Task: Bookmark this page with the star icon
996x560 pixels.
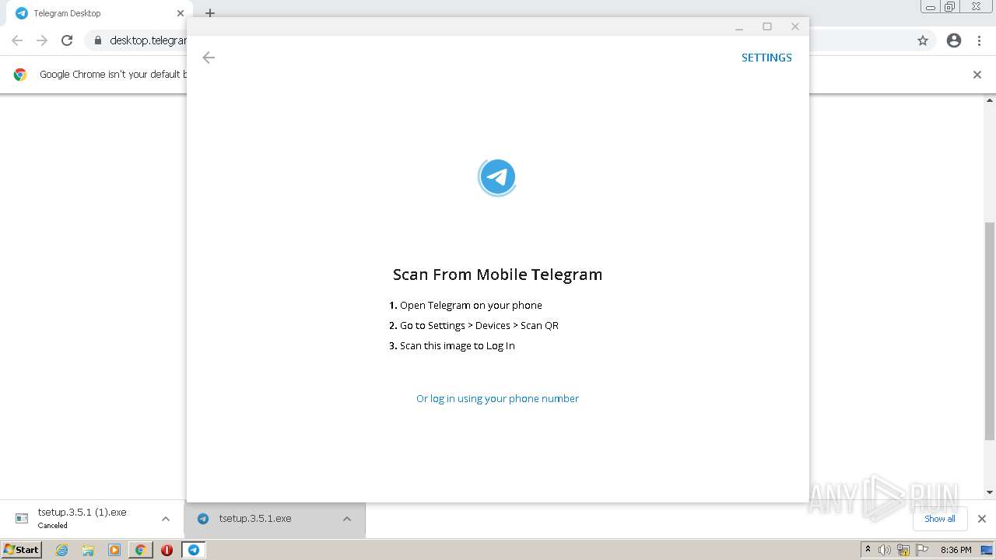Action: (x=923, y=40)
